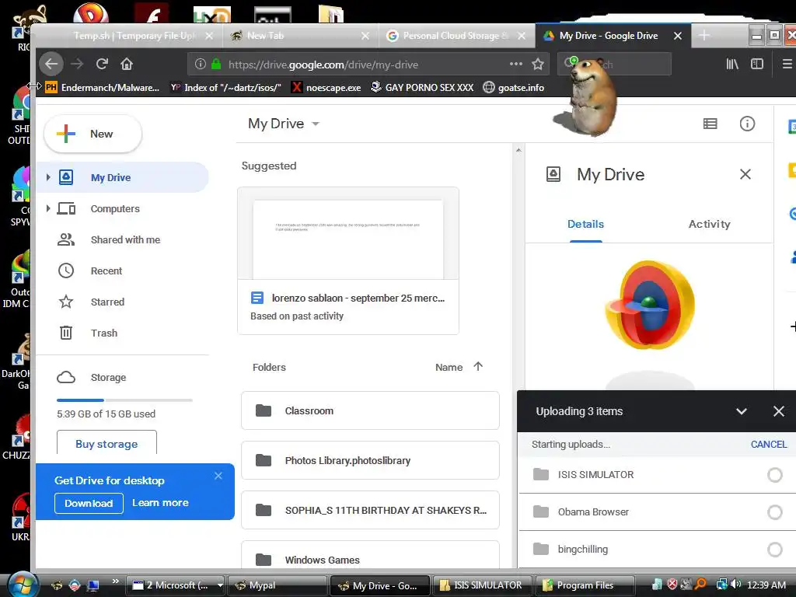Switch to the Details tab
This screenshot has width=796, height=597.
click(x=585, y=224)
